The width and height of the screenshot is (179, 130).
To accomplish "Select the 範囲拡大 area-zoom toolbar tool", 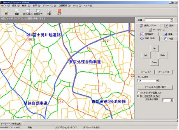I will click(x=38, y=12).
